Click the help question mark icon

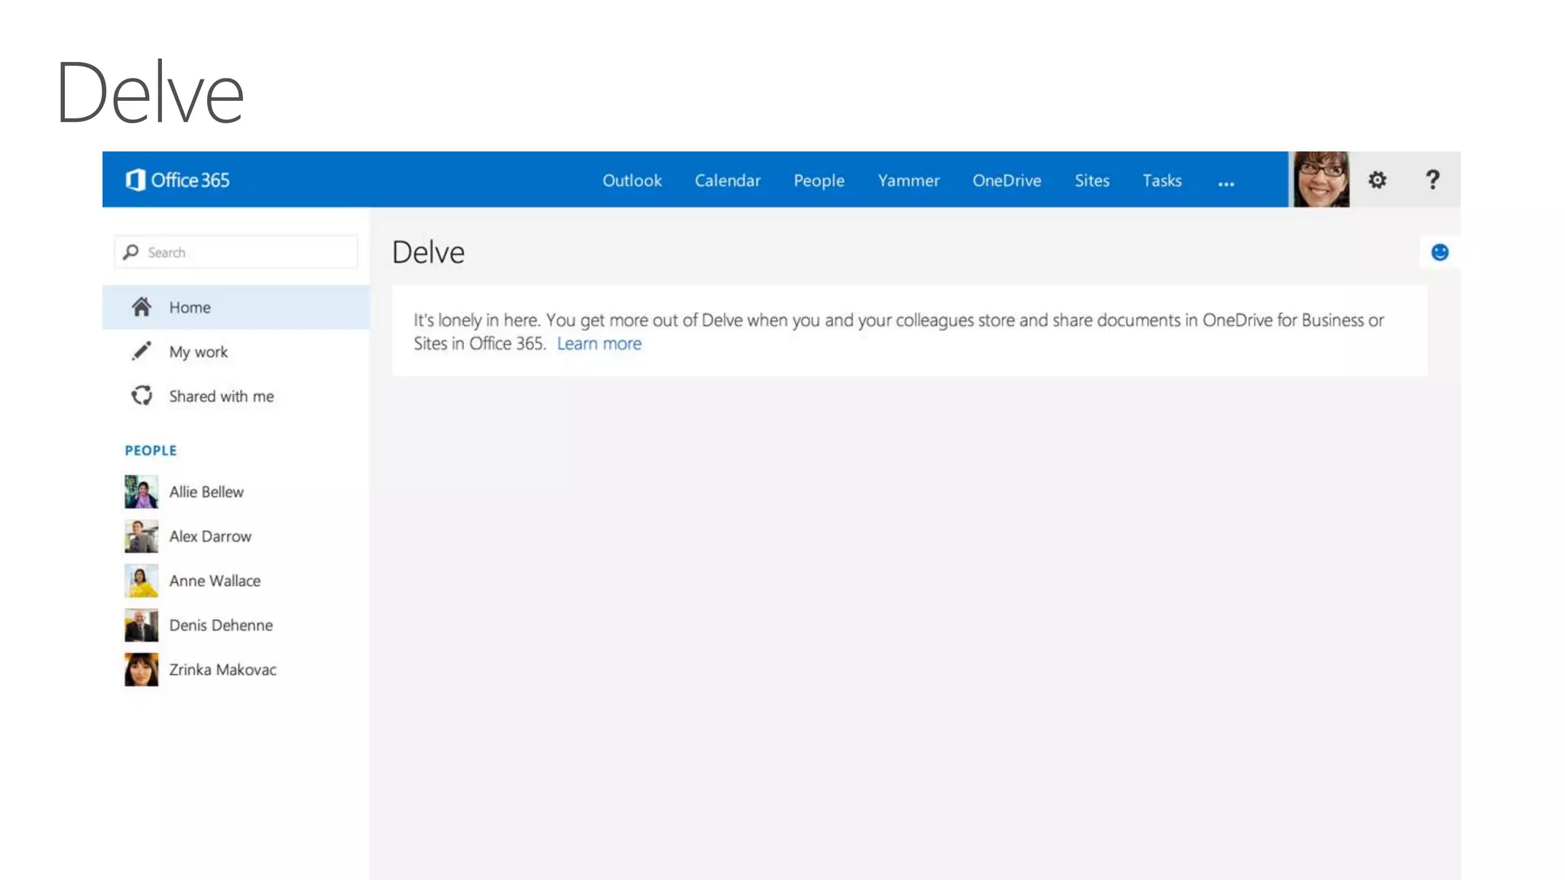pyautogui.click(x=1433, y=180)
